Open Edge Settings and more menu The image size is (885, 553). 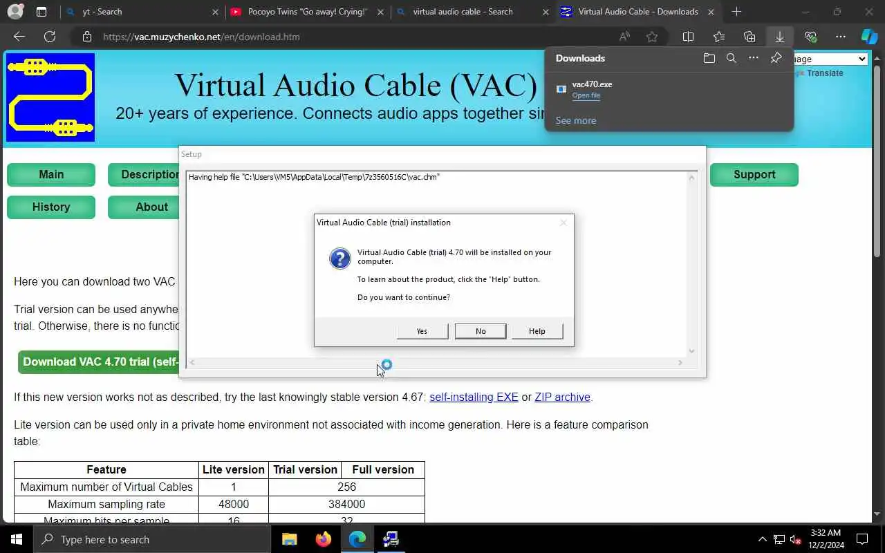[x=841, y=37]
